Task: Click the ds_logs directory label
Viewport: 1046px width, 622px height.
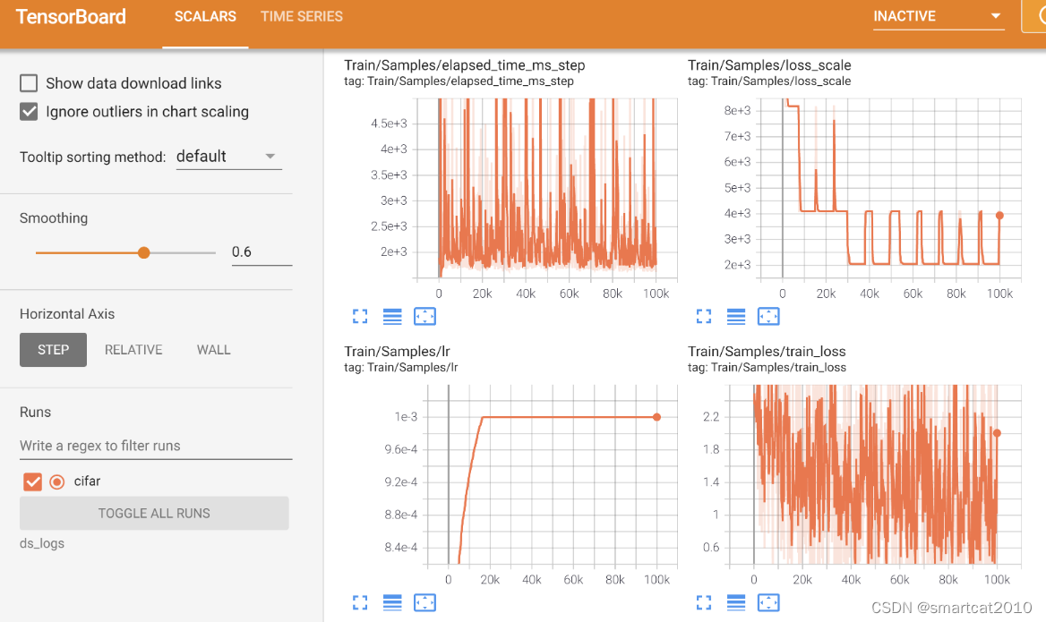Action: coord(42,543)
